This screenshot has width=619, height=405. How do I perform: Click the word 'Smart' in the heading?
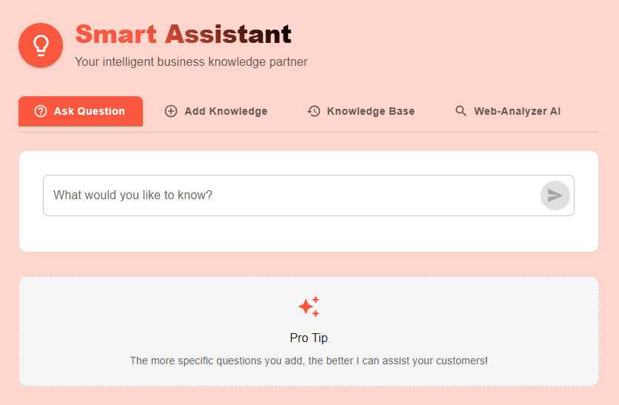(116, 34)
